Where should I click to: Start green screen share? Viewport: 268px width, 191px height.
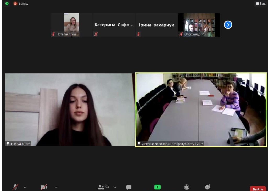click(157, 187)
